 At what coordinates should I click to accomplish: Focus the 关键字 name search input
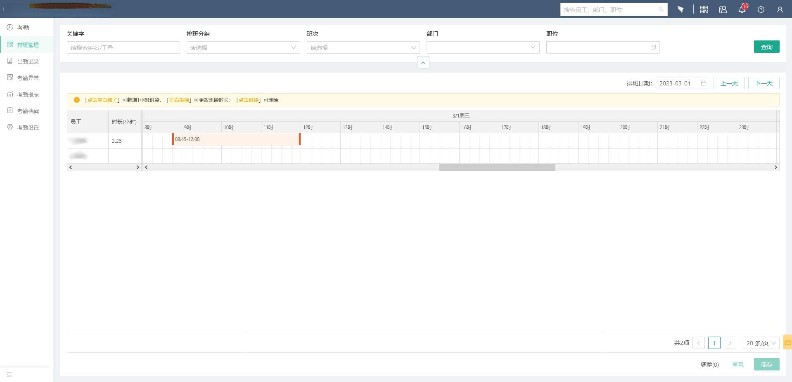click(123, 47)
